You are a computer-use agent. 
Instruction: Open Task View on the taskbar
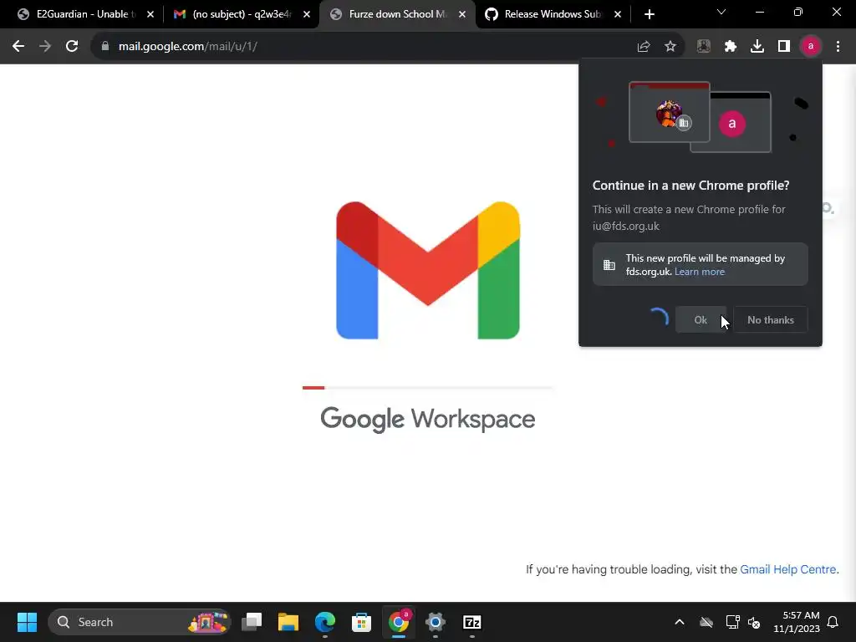(252, 622)
